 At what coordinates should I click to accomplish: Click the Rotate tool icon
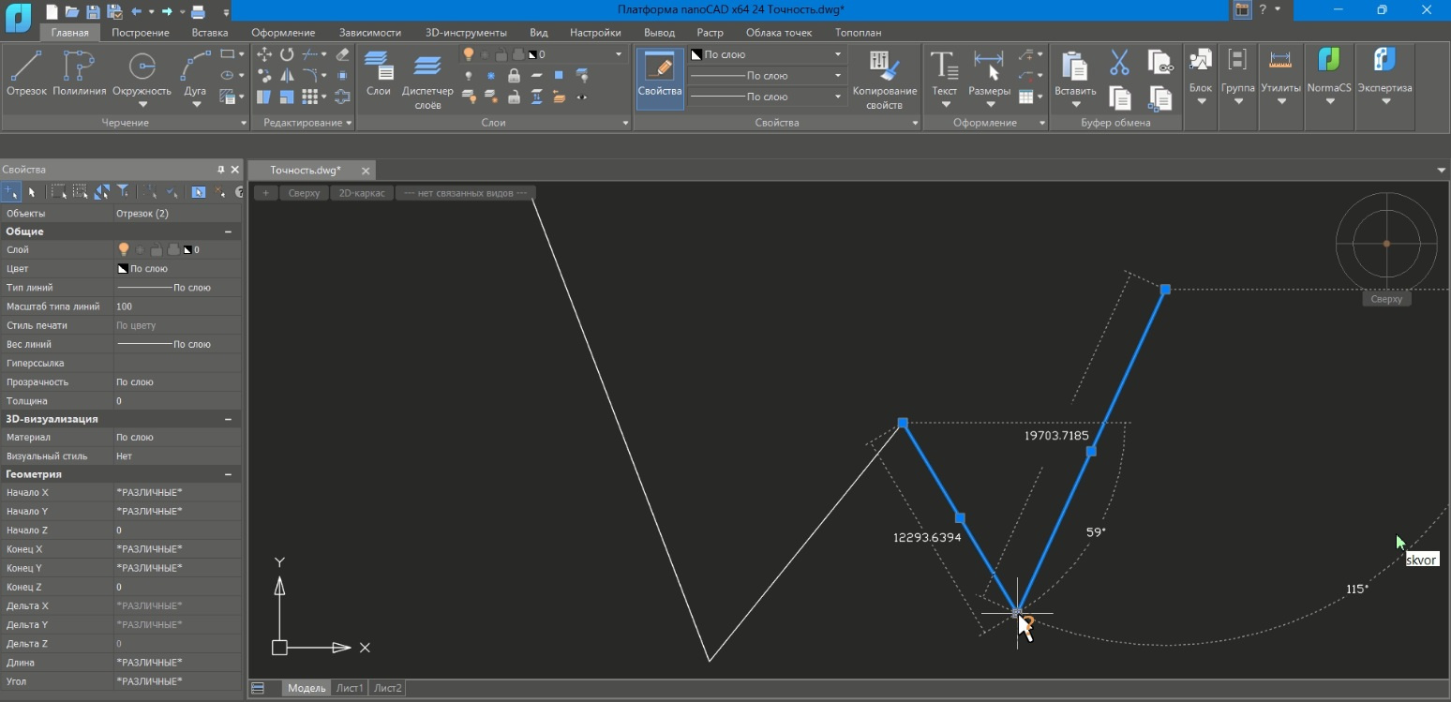point(287,54)
